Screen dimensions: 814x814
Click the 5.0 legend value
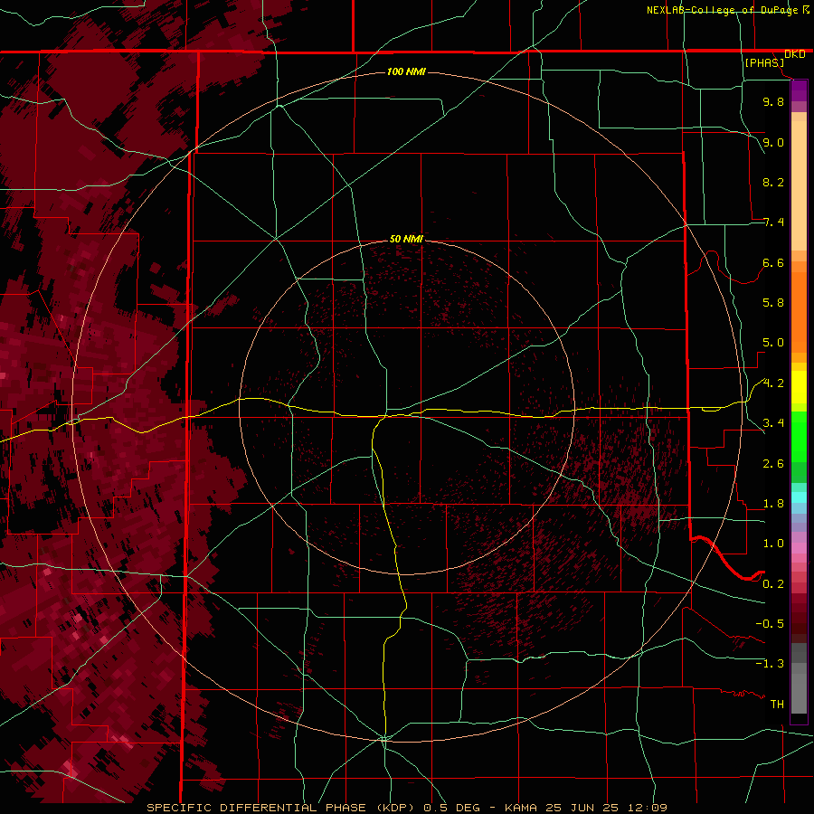[773, 343]
